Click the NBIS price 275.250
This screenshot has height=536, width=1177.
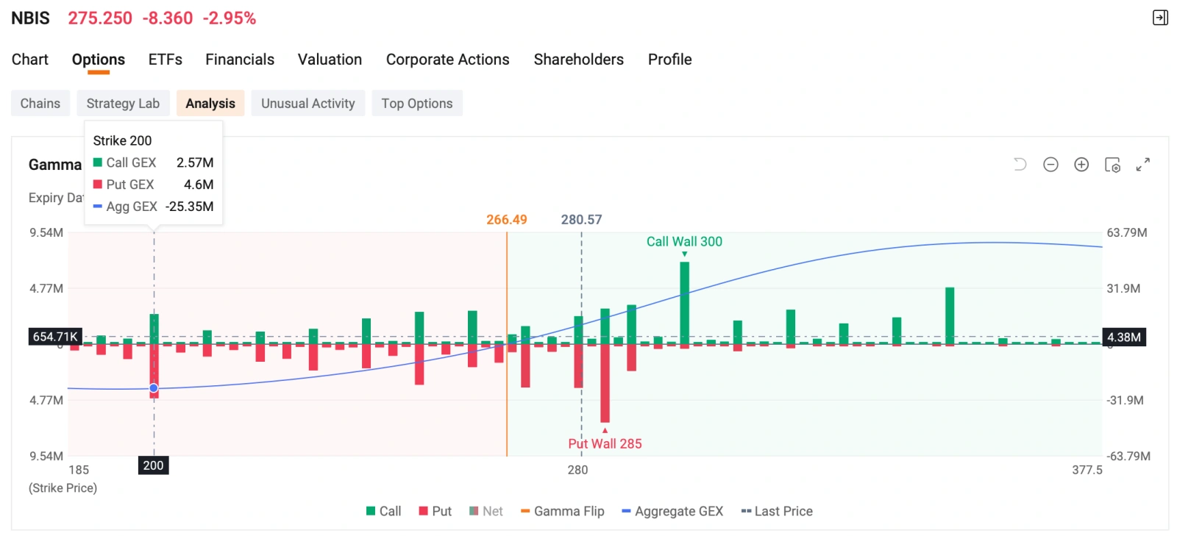click(x=100, y=18)
